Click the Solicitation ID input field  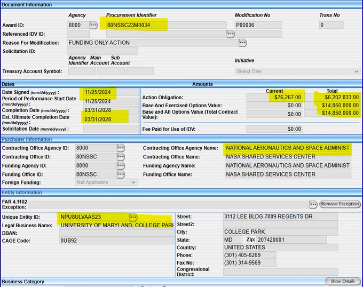(x=102, y=51)
